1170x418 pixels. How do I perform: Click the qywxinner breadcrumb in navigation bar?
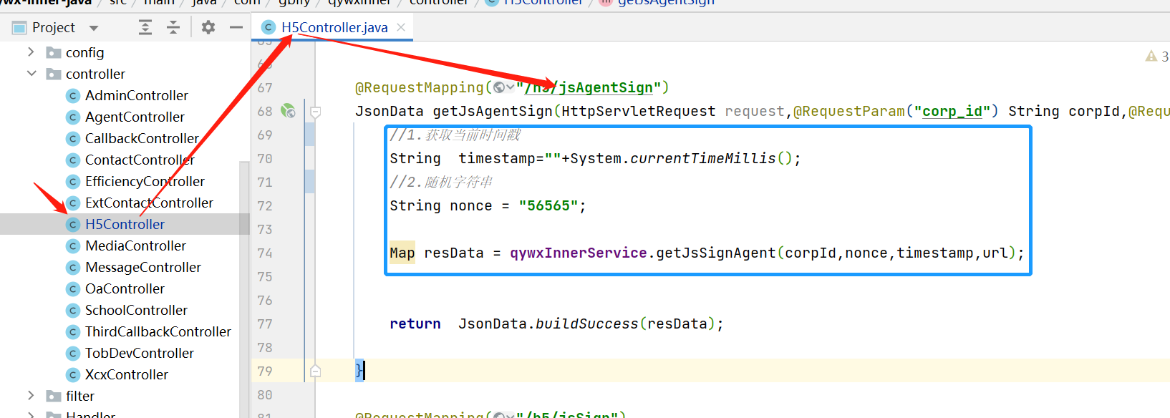click(x=359, y=2)
